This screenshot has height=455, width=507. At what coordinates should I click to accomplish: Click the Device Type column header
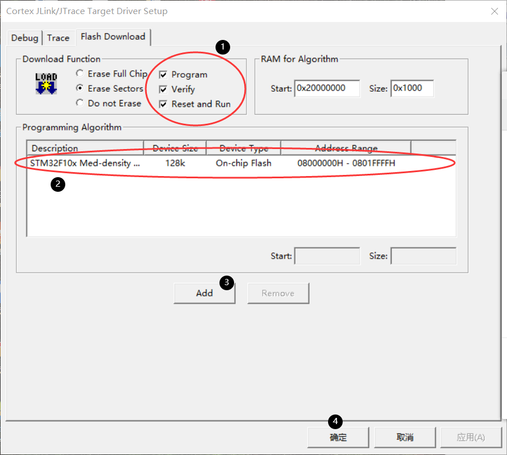(x=244, y=148)
